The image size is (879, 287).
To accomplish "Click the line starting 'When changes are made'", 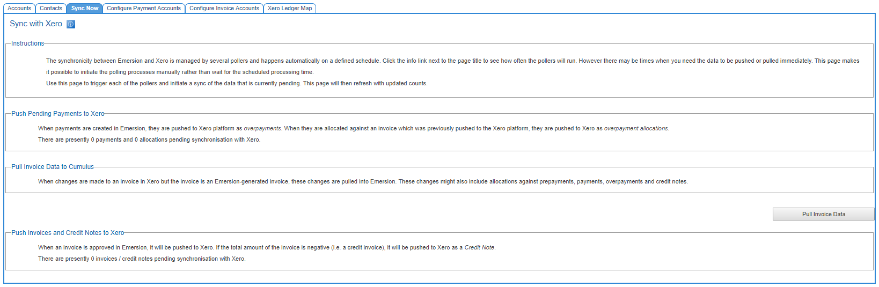I will click(x=363, y=182).
